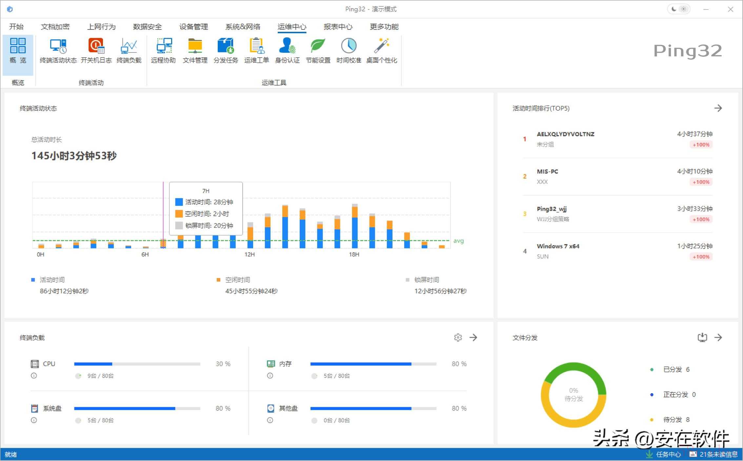Screen dimensions: 743x461
Task: Open 终端活动状态 terminal activity status
Action: tap(58, 51)
